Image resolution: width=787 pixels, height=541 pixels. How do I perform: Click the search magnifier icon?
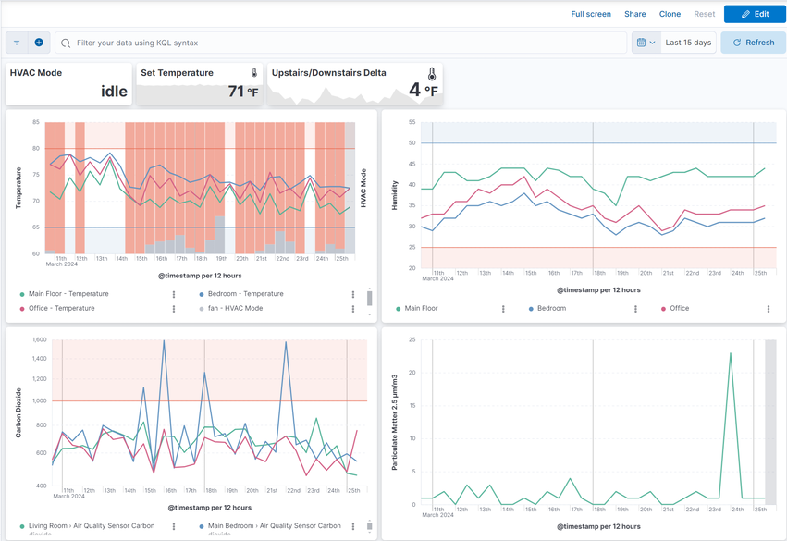[x=66, y=43]
